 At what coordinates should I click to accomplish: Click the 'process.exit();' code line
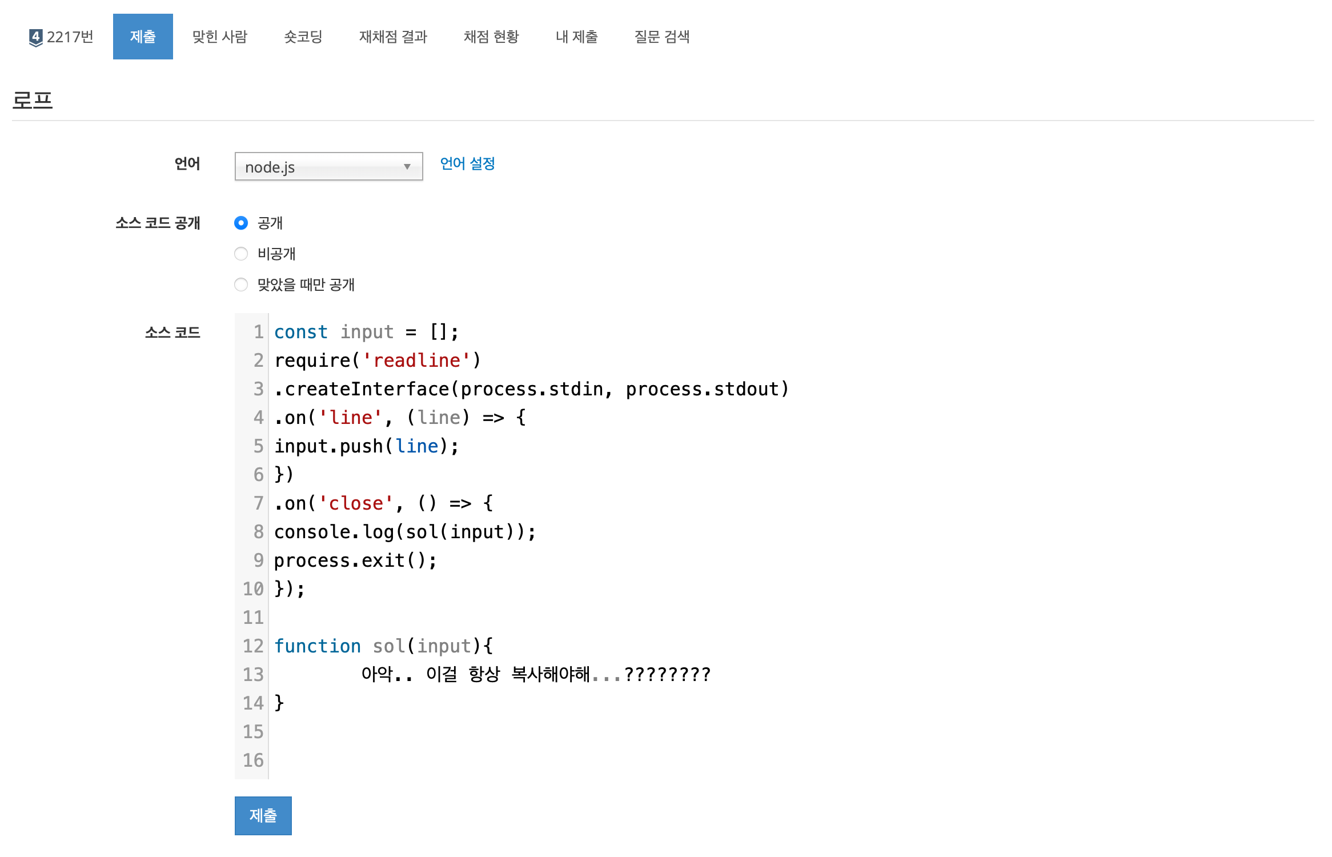[x=355, y=560]
